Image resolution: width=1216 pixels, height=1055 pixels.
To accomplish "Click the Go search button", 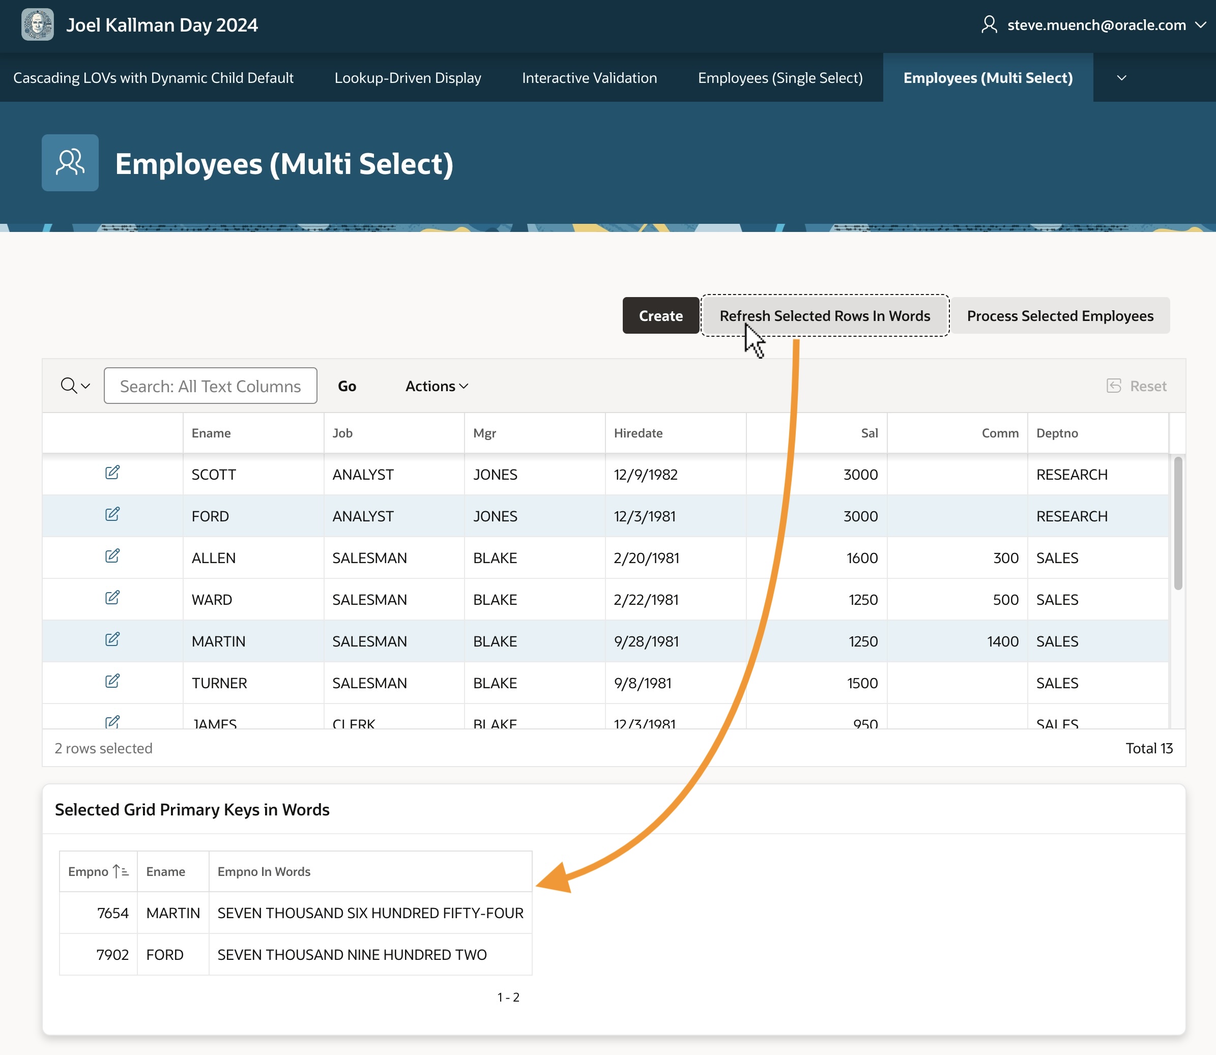I will click(347, 386).
